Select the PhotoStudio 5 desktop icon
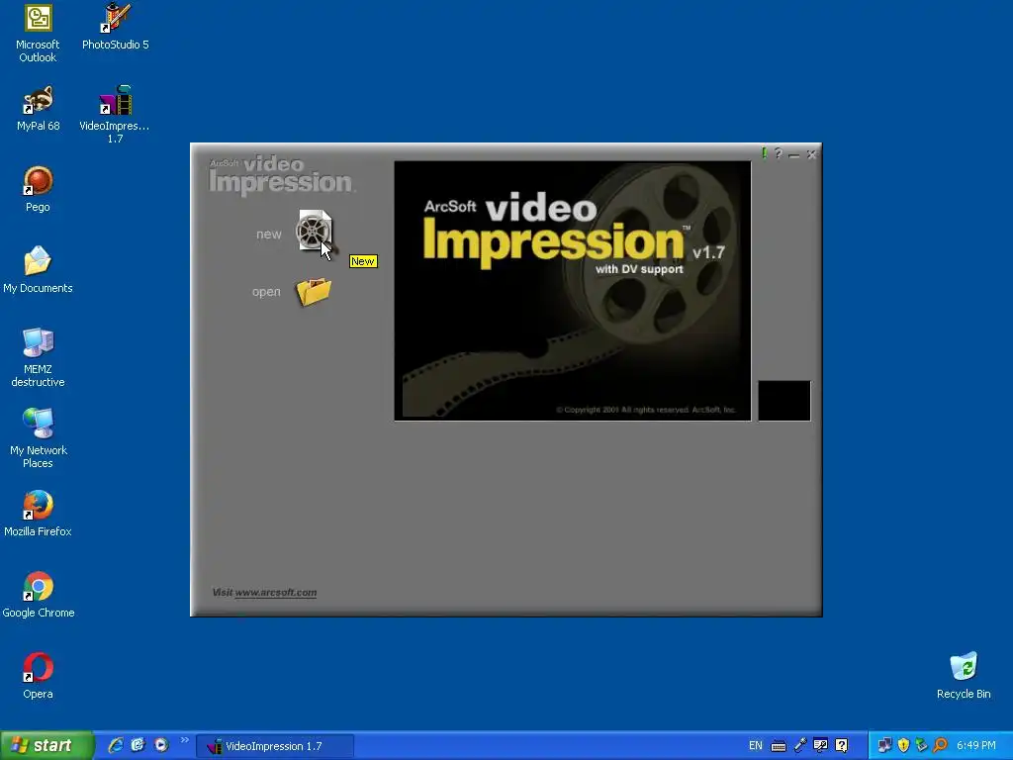 (115, 27)
